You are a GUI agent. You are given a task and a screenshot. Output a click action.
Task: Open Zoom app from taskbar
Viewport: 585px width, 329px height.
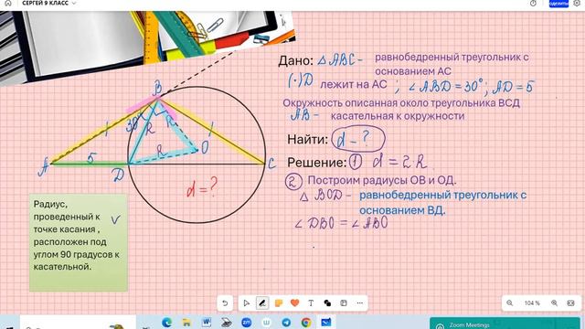pos(246,323)
